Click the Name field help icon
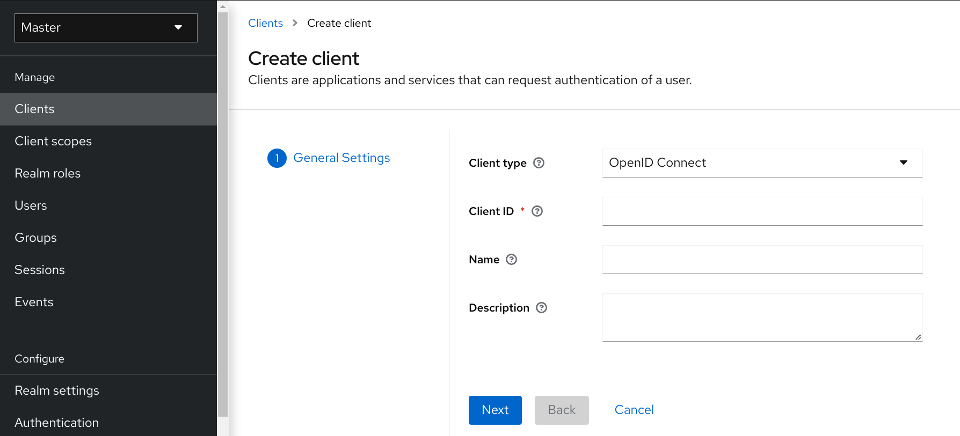Image resolution: width=960 pixels, height=436 pixels. tap(511, 260)
